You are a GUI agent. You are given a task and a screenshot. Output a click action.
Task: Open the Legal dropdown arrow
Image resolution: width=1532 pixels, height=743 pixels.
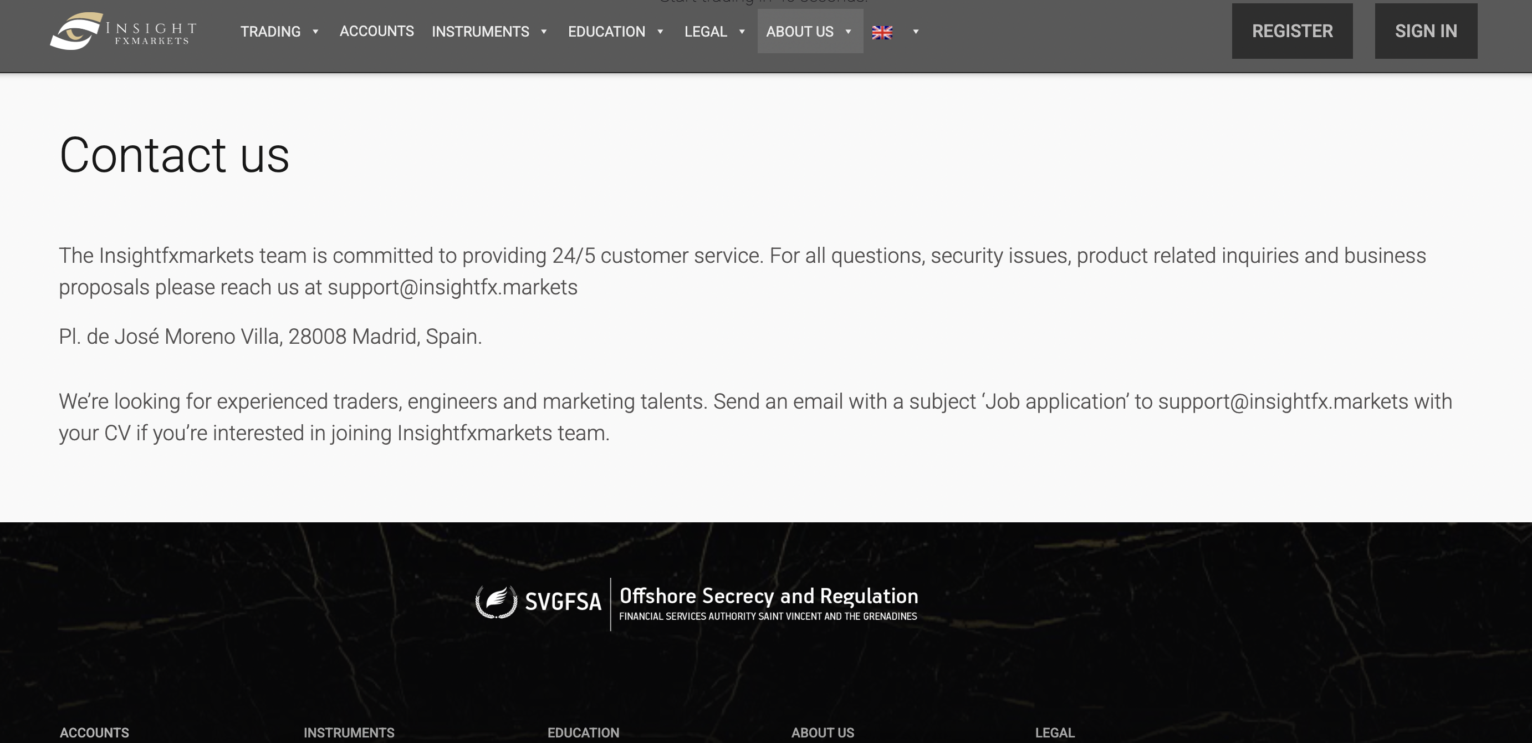pyautogui.click(x=742, y=32)
